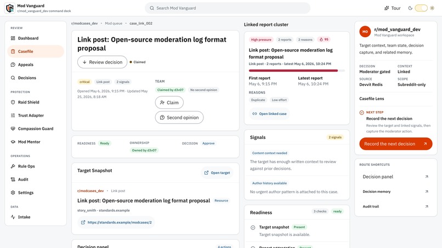Screen dimensions: 442x248
Task: Click the Audit icon in sidebar
Action: tap(13, 180)
